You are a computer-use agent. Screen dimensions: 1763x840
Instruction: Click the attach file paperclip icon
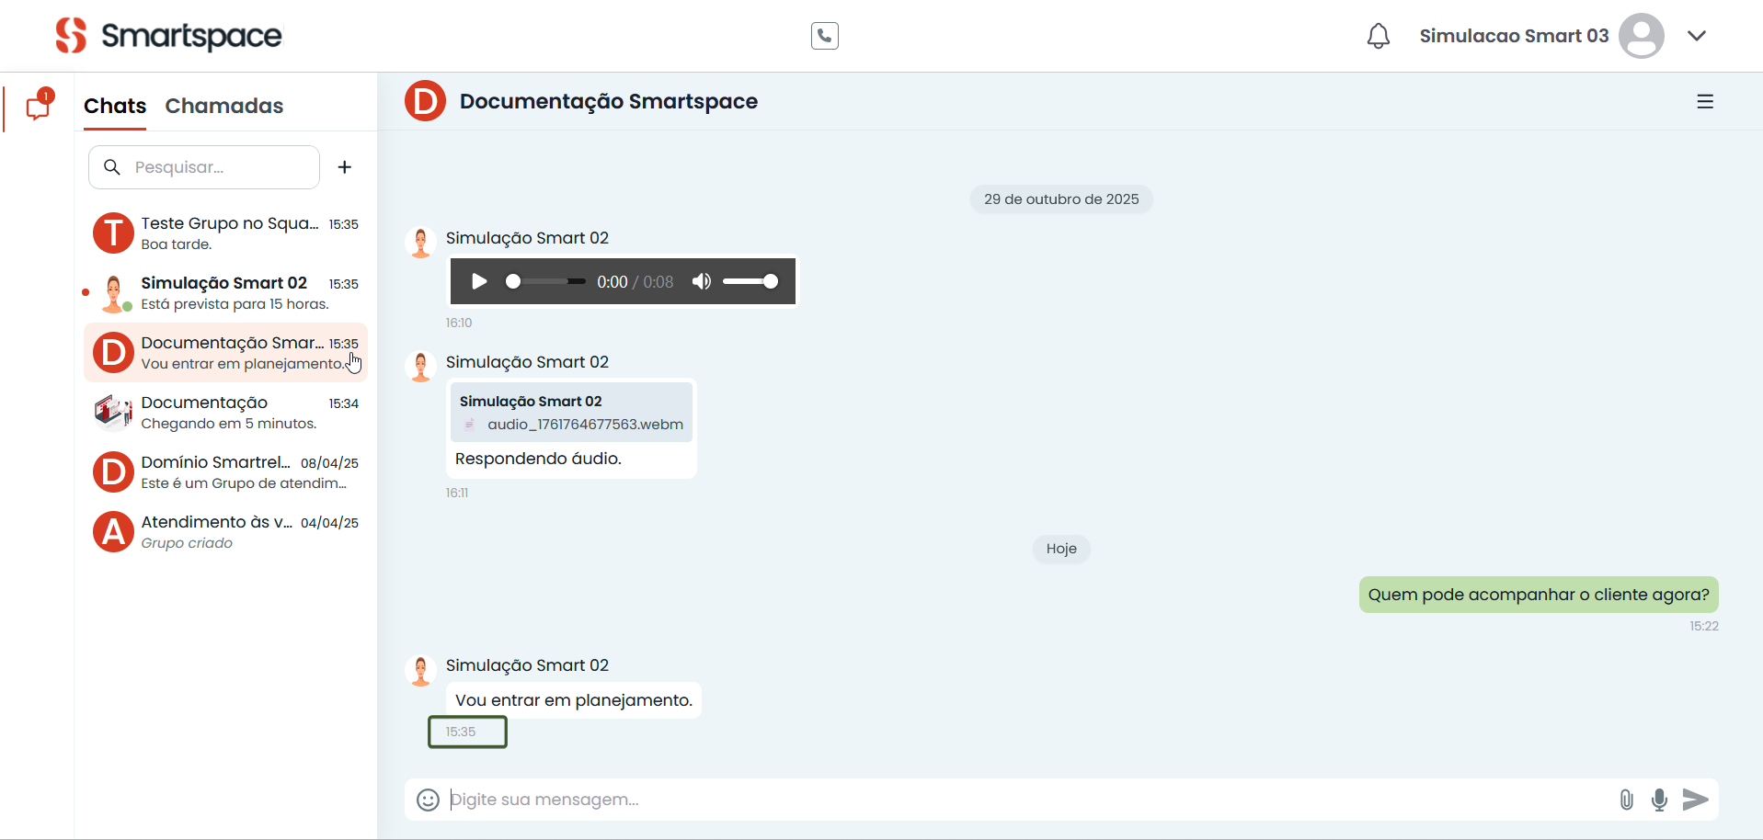coord(1626,800)
